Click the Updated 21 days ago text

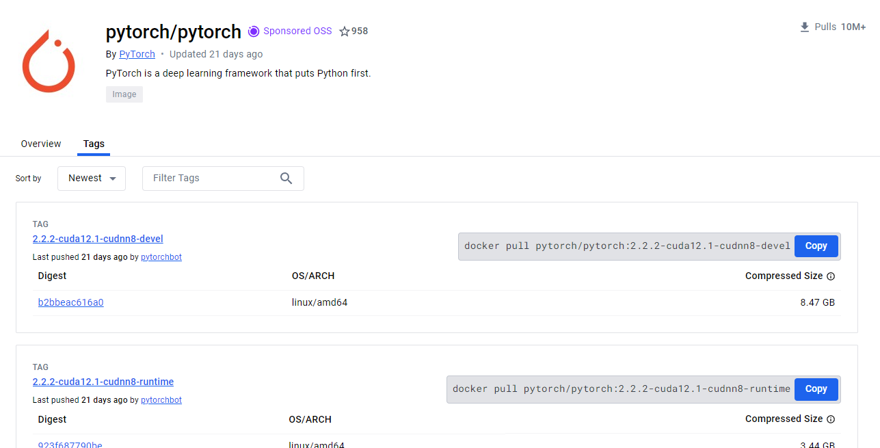pos(216,54)
